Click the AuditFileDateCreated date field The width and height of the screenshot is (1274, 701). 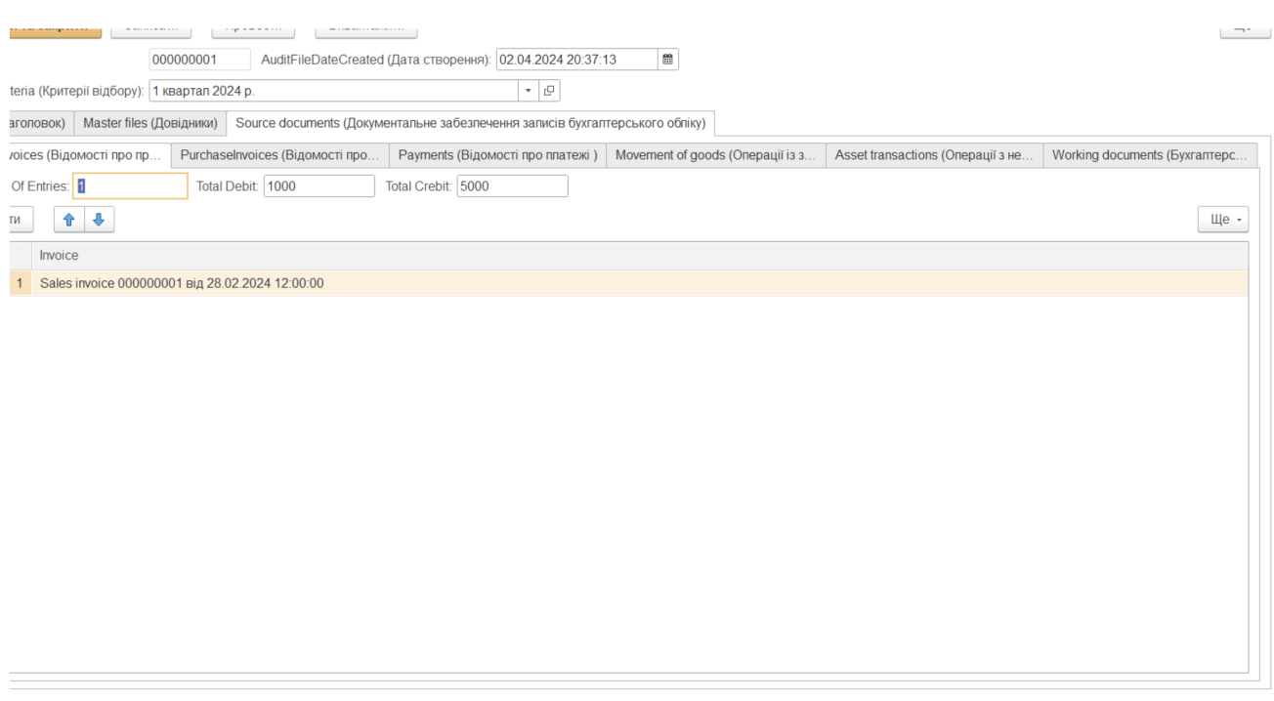click(x=576, y=60)
